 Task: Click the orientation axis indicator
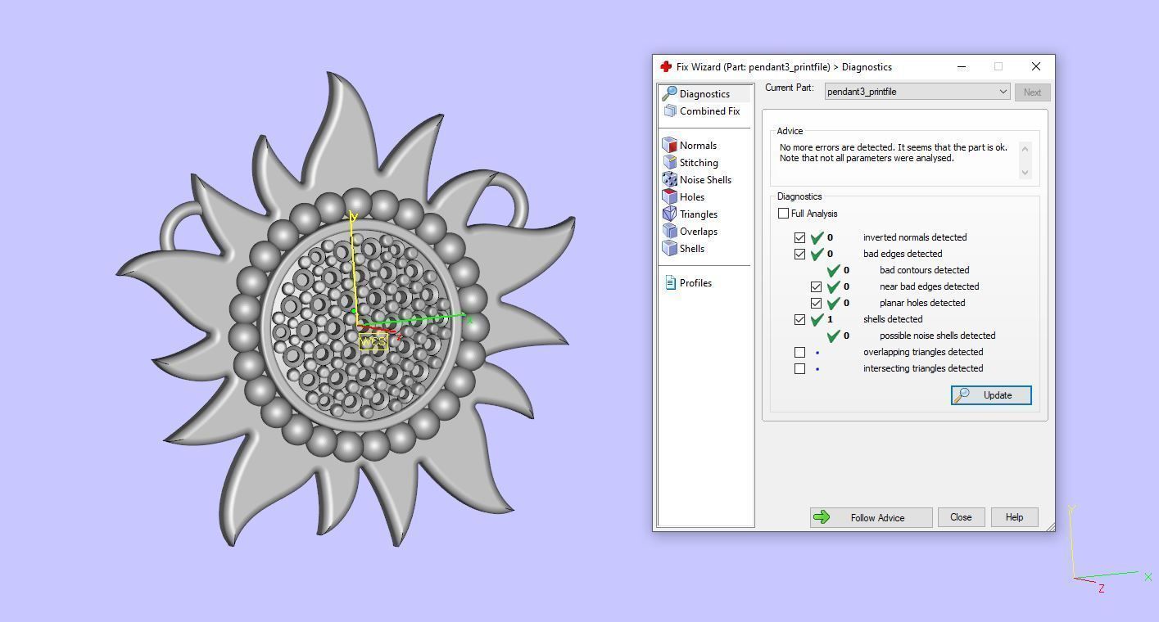pyautogui.click(x=1110, y=548)
